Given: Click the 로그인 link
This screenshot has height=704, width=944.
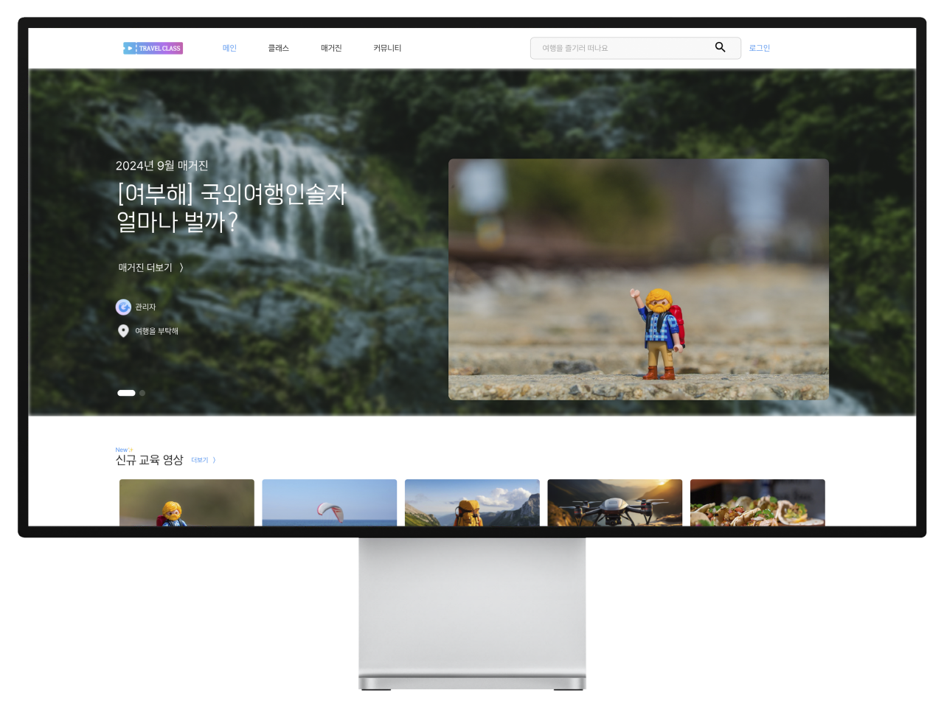Looking at the screenshot, I should pos(759,48).
